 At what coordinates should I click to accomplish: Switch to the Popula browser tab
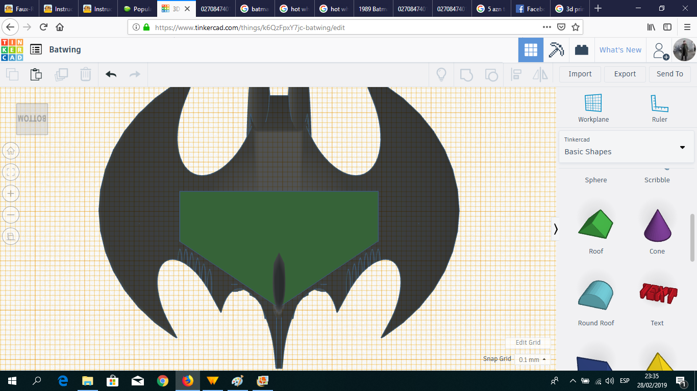tap(138, 9)
